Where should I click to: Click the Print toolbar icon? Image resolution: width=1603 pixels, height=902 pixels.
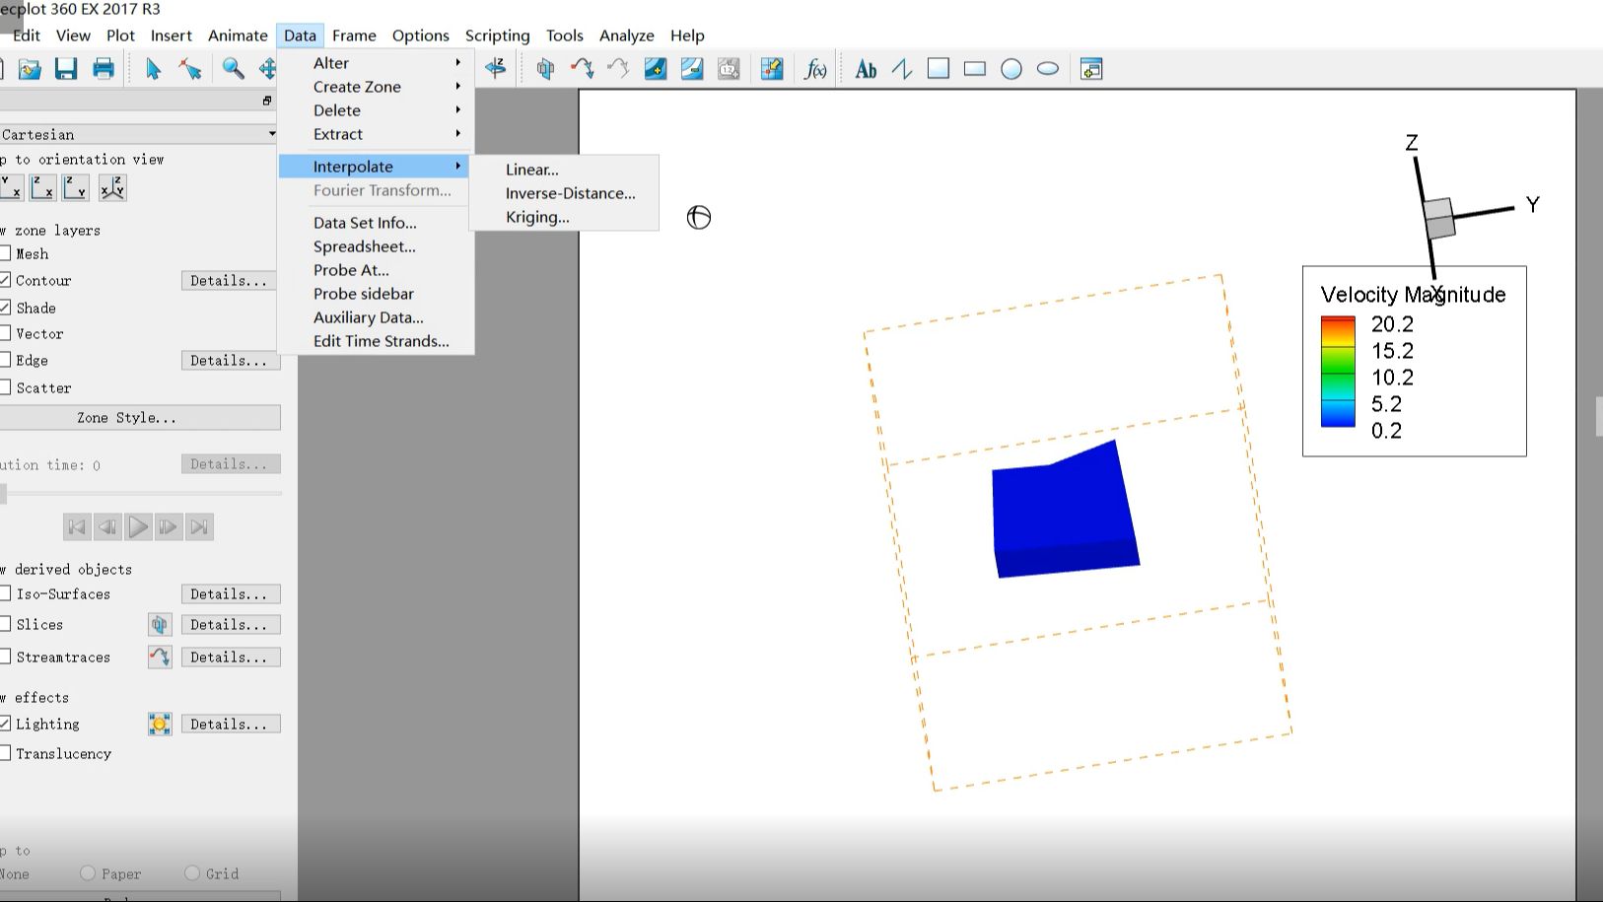(104, 69)
